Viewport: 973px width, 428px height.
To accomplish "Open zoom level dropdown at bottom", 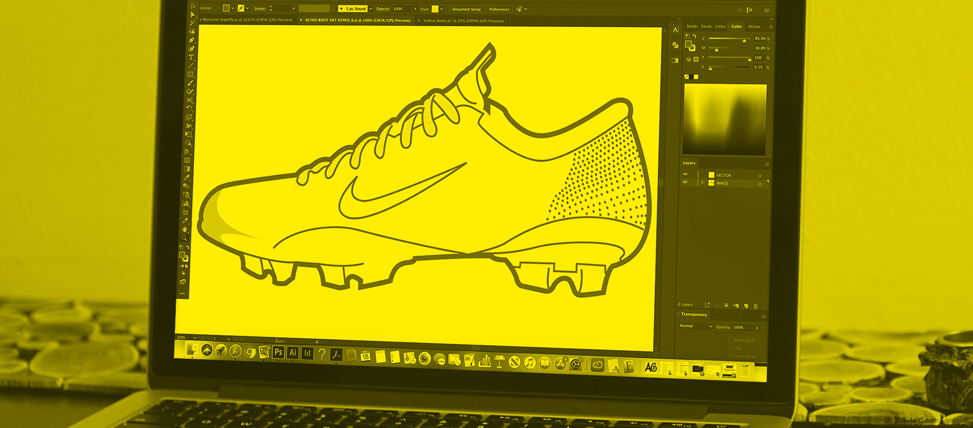I will [x=195, y=338].
